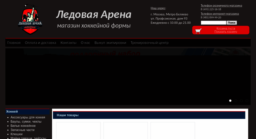Open the Клюшки category

16,134
